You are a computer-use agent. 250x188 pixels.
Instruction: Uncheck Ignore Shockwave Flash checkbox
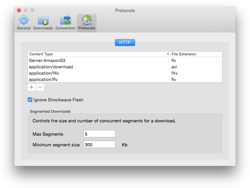point(30,100)
